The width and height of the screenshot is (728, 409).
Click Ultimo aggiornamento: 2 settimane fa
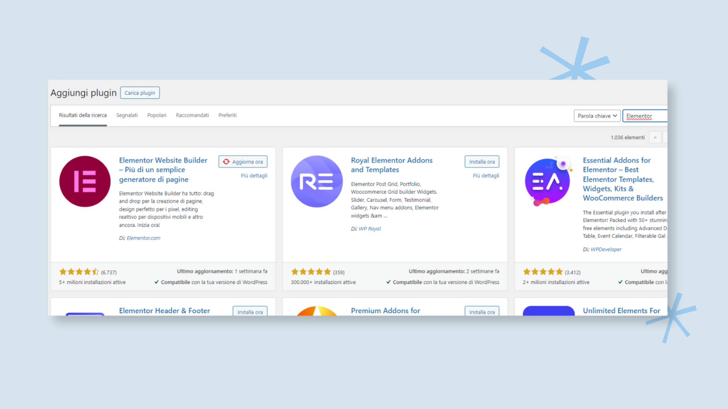point(454,272)
